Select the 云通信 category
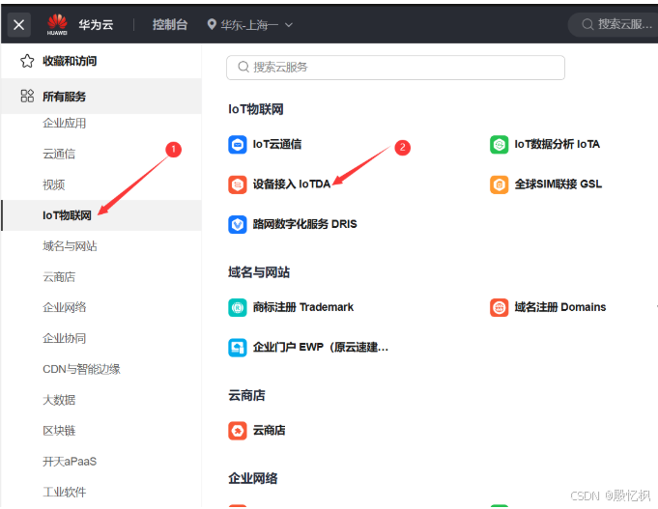 59,154
